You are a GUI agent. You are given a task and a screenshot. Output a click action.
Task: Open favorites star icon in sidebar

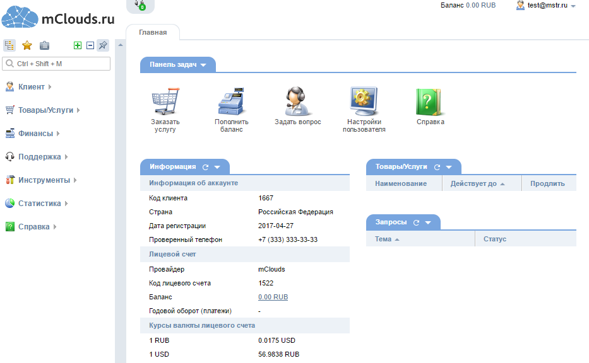tap(27, 45)
